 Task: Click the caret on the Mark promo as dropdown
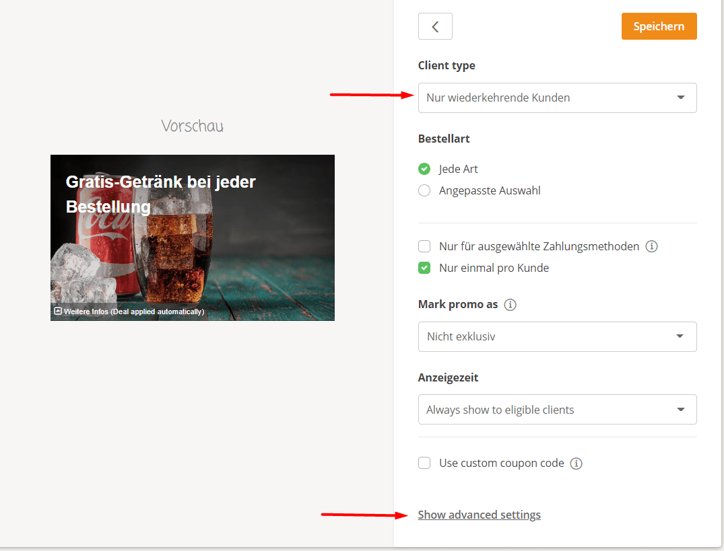point(680,336)
